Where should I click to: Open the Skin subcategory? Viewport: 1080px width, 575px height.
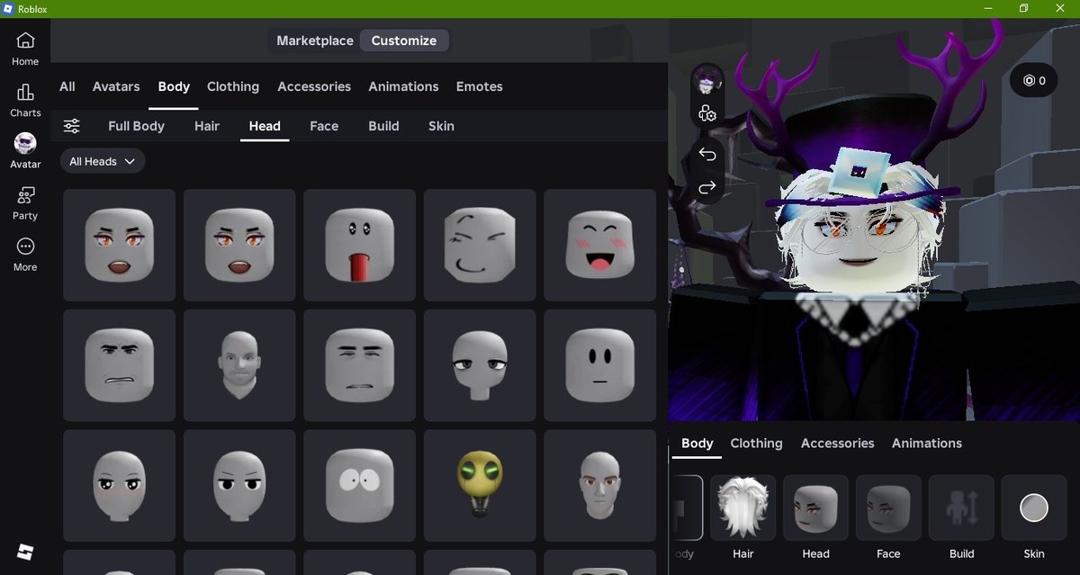(441, 126)
